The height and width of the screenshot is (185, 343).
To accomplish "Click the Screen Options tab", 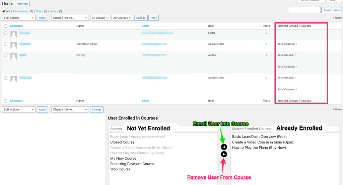I will (311, 1).
